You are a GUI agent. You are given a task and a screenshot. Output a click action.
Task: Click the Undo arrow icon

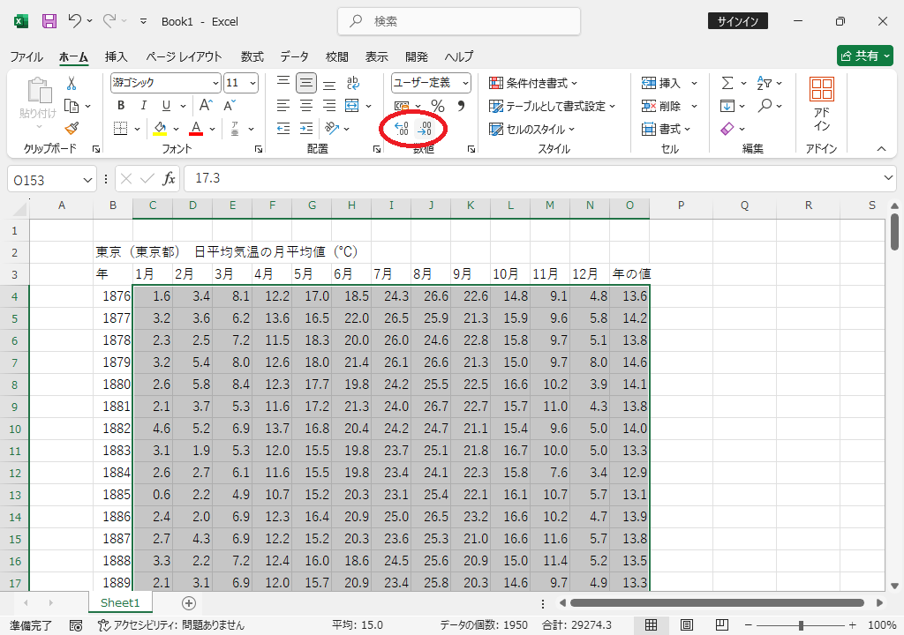click(74, 21)
